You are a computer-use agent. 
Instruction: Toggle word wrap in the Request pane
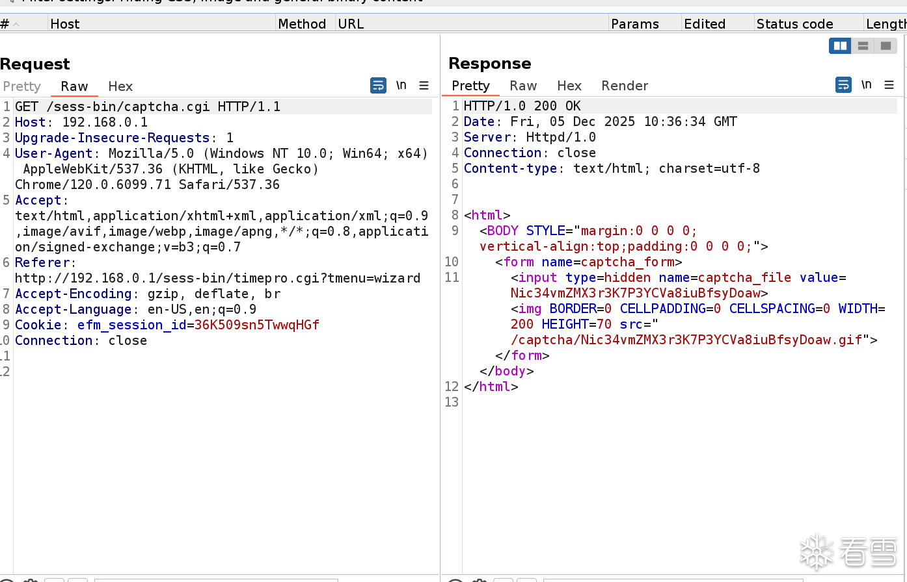[378, 86]
